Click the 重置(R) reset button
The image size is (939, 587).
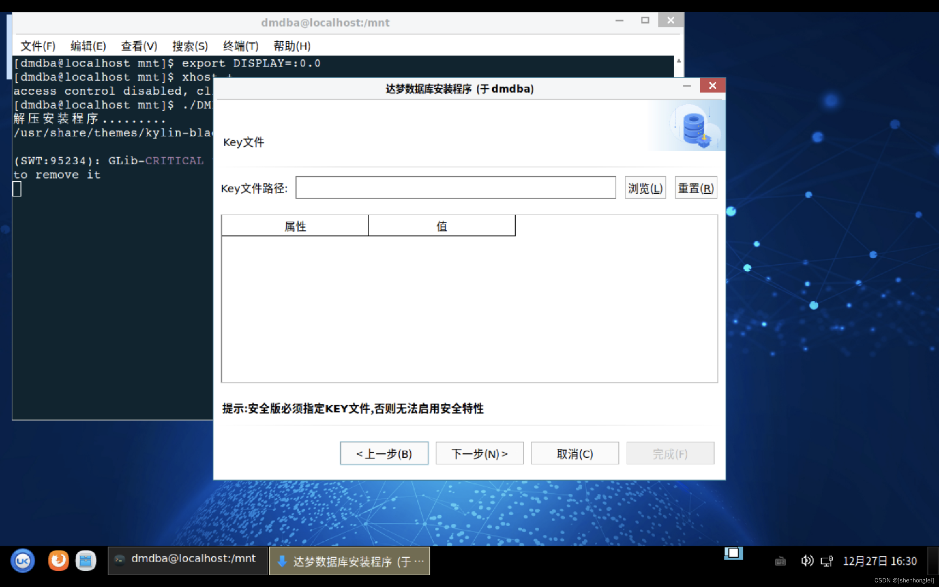click(696, 188)
